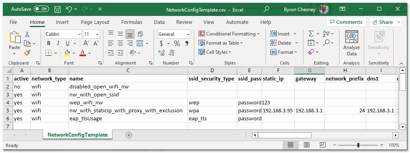This screenshot has width=410, height=153.
Task: Click the Ribbon Display Options button
Action: 342,9
